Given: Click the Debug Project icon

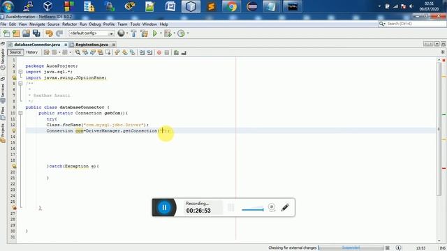Looking at the screenshot, I should [x=168, y=33].
